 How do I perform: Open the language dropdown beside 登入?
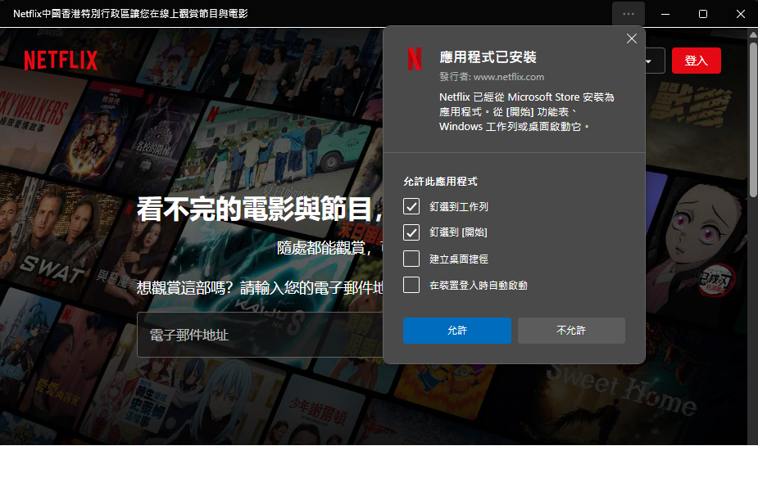(x=655, y=61)
